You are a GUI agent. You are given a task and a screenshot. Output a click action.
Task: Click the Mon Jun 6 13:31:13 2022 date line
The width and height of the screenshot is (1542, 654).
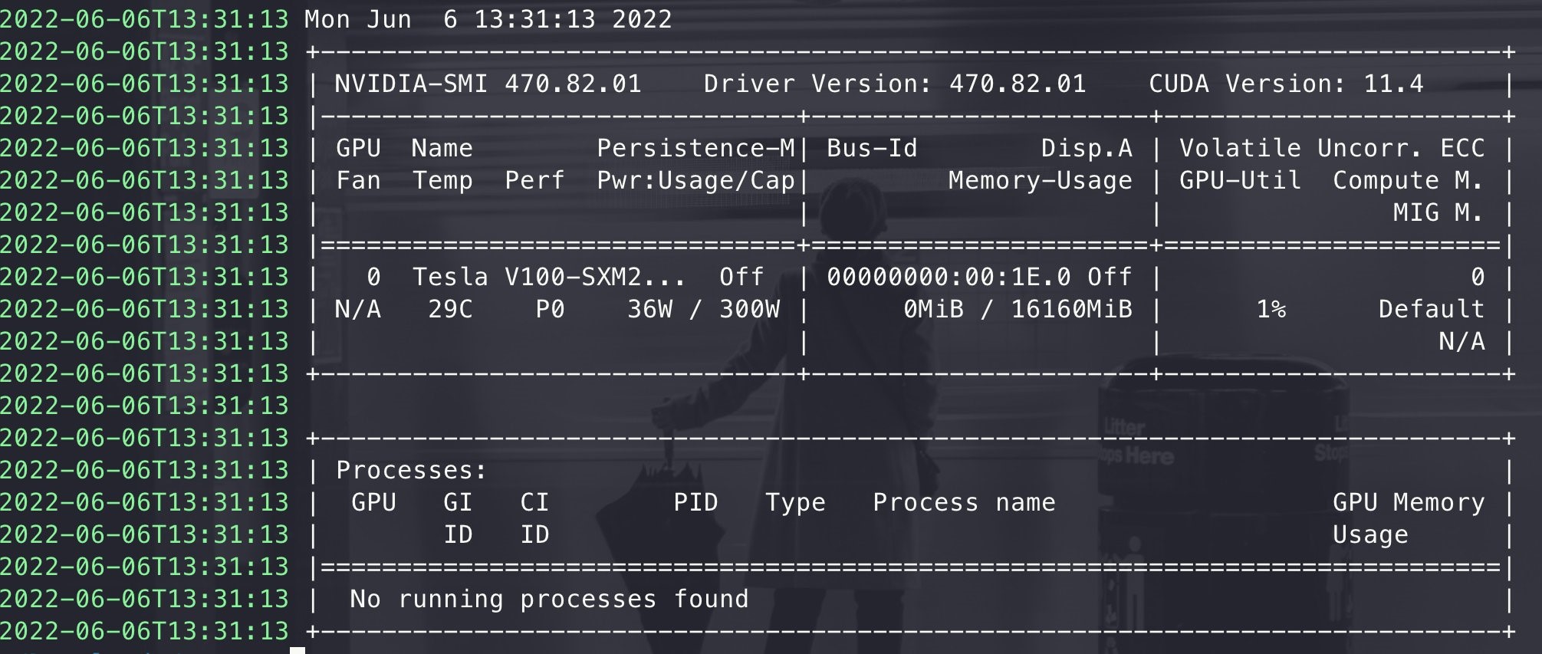[x=488, y=19]
